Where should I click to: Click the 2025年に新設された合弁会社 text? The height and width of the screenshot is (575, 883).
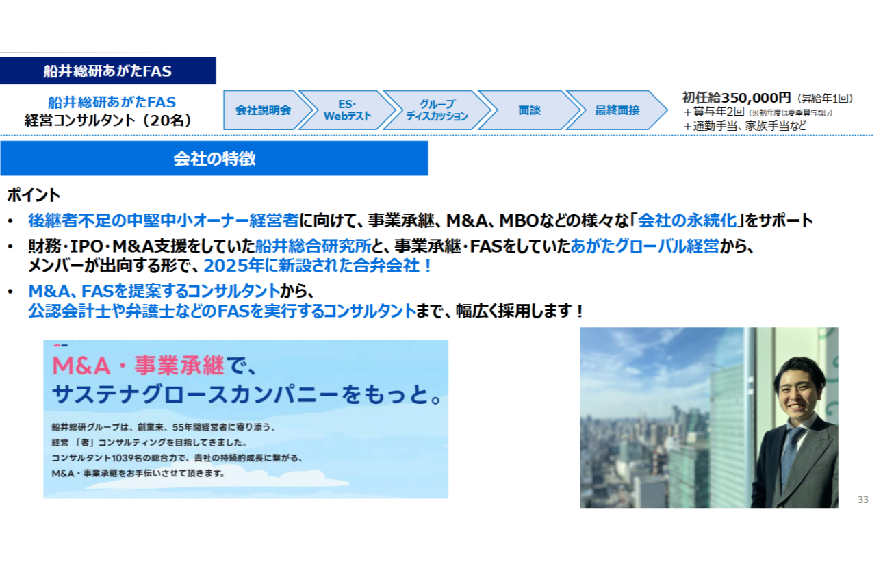pos(318,266)
